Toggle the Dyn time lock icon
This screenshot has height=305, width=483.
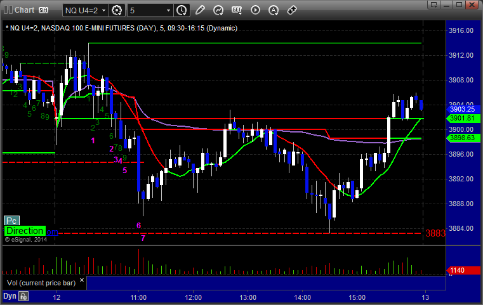tap(23, 296)
